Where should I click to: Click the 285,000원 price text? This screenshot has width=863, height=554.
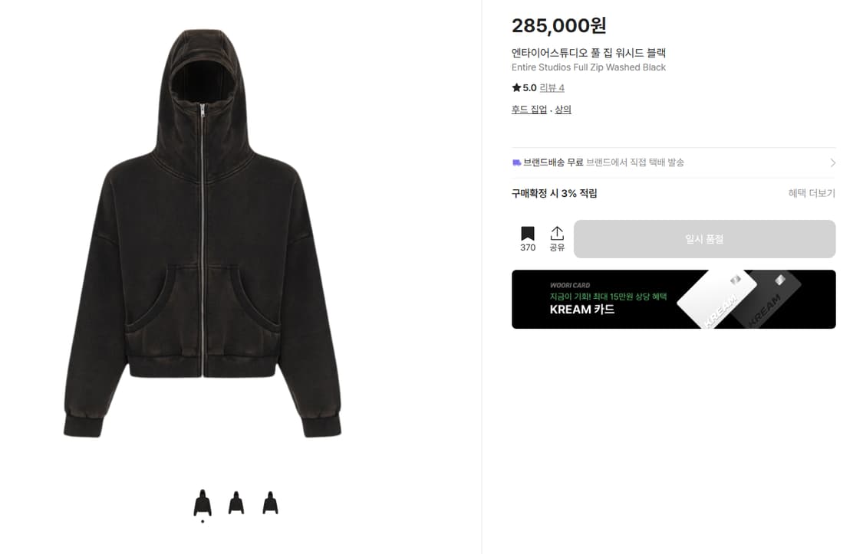[558, 25]
